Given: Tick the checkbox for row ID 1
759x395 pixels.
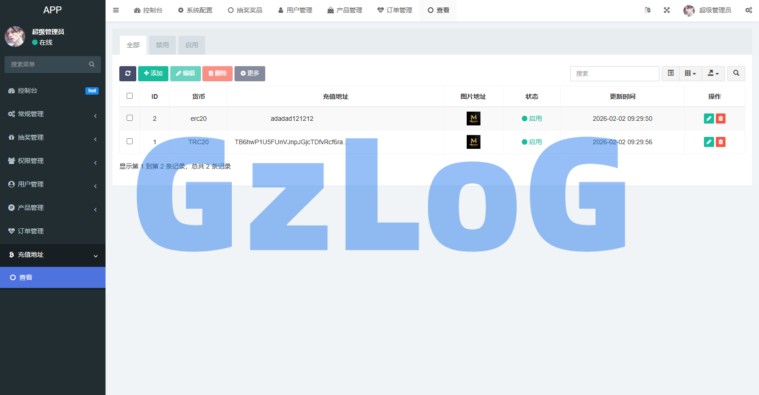Looking at the screenshot, I should (129, 141).
